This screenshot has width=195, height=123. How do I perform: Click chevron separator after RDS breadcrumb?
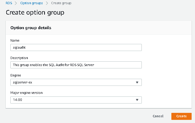[x=16, y=3]
